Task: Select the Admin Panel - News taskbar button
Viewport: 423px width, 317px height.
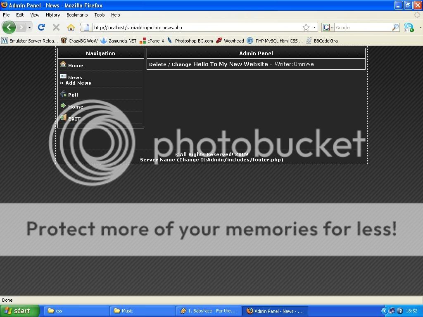Action: tap(275, 311)
